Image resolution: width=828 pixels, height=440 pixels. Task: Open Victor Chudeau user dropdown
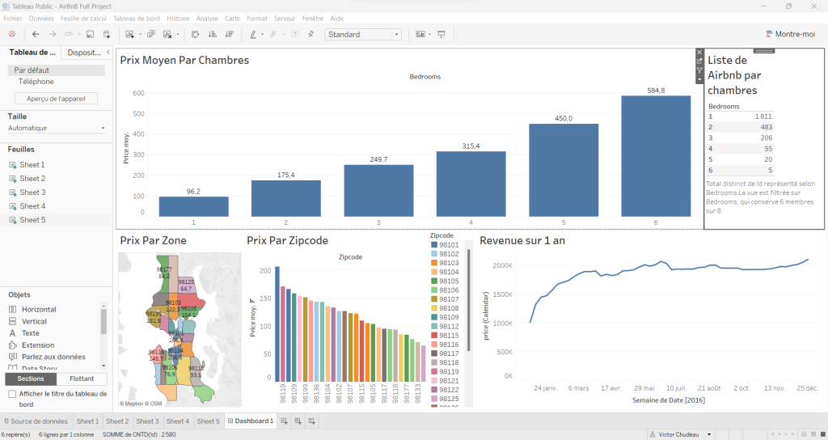tap(708, 434)
